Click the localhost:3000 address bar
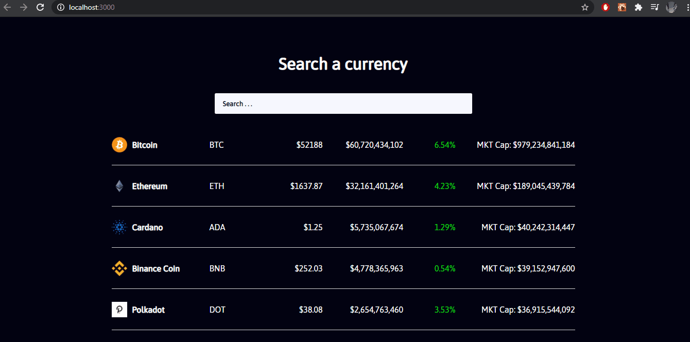This screenshot has height=342, width=690. click(323, 7)
